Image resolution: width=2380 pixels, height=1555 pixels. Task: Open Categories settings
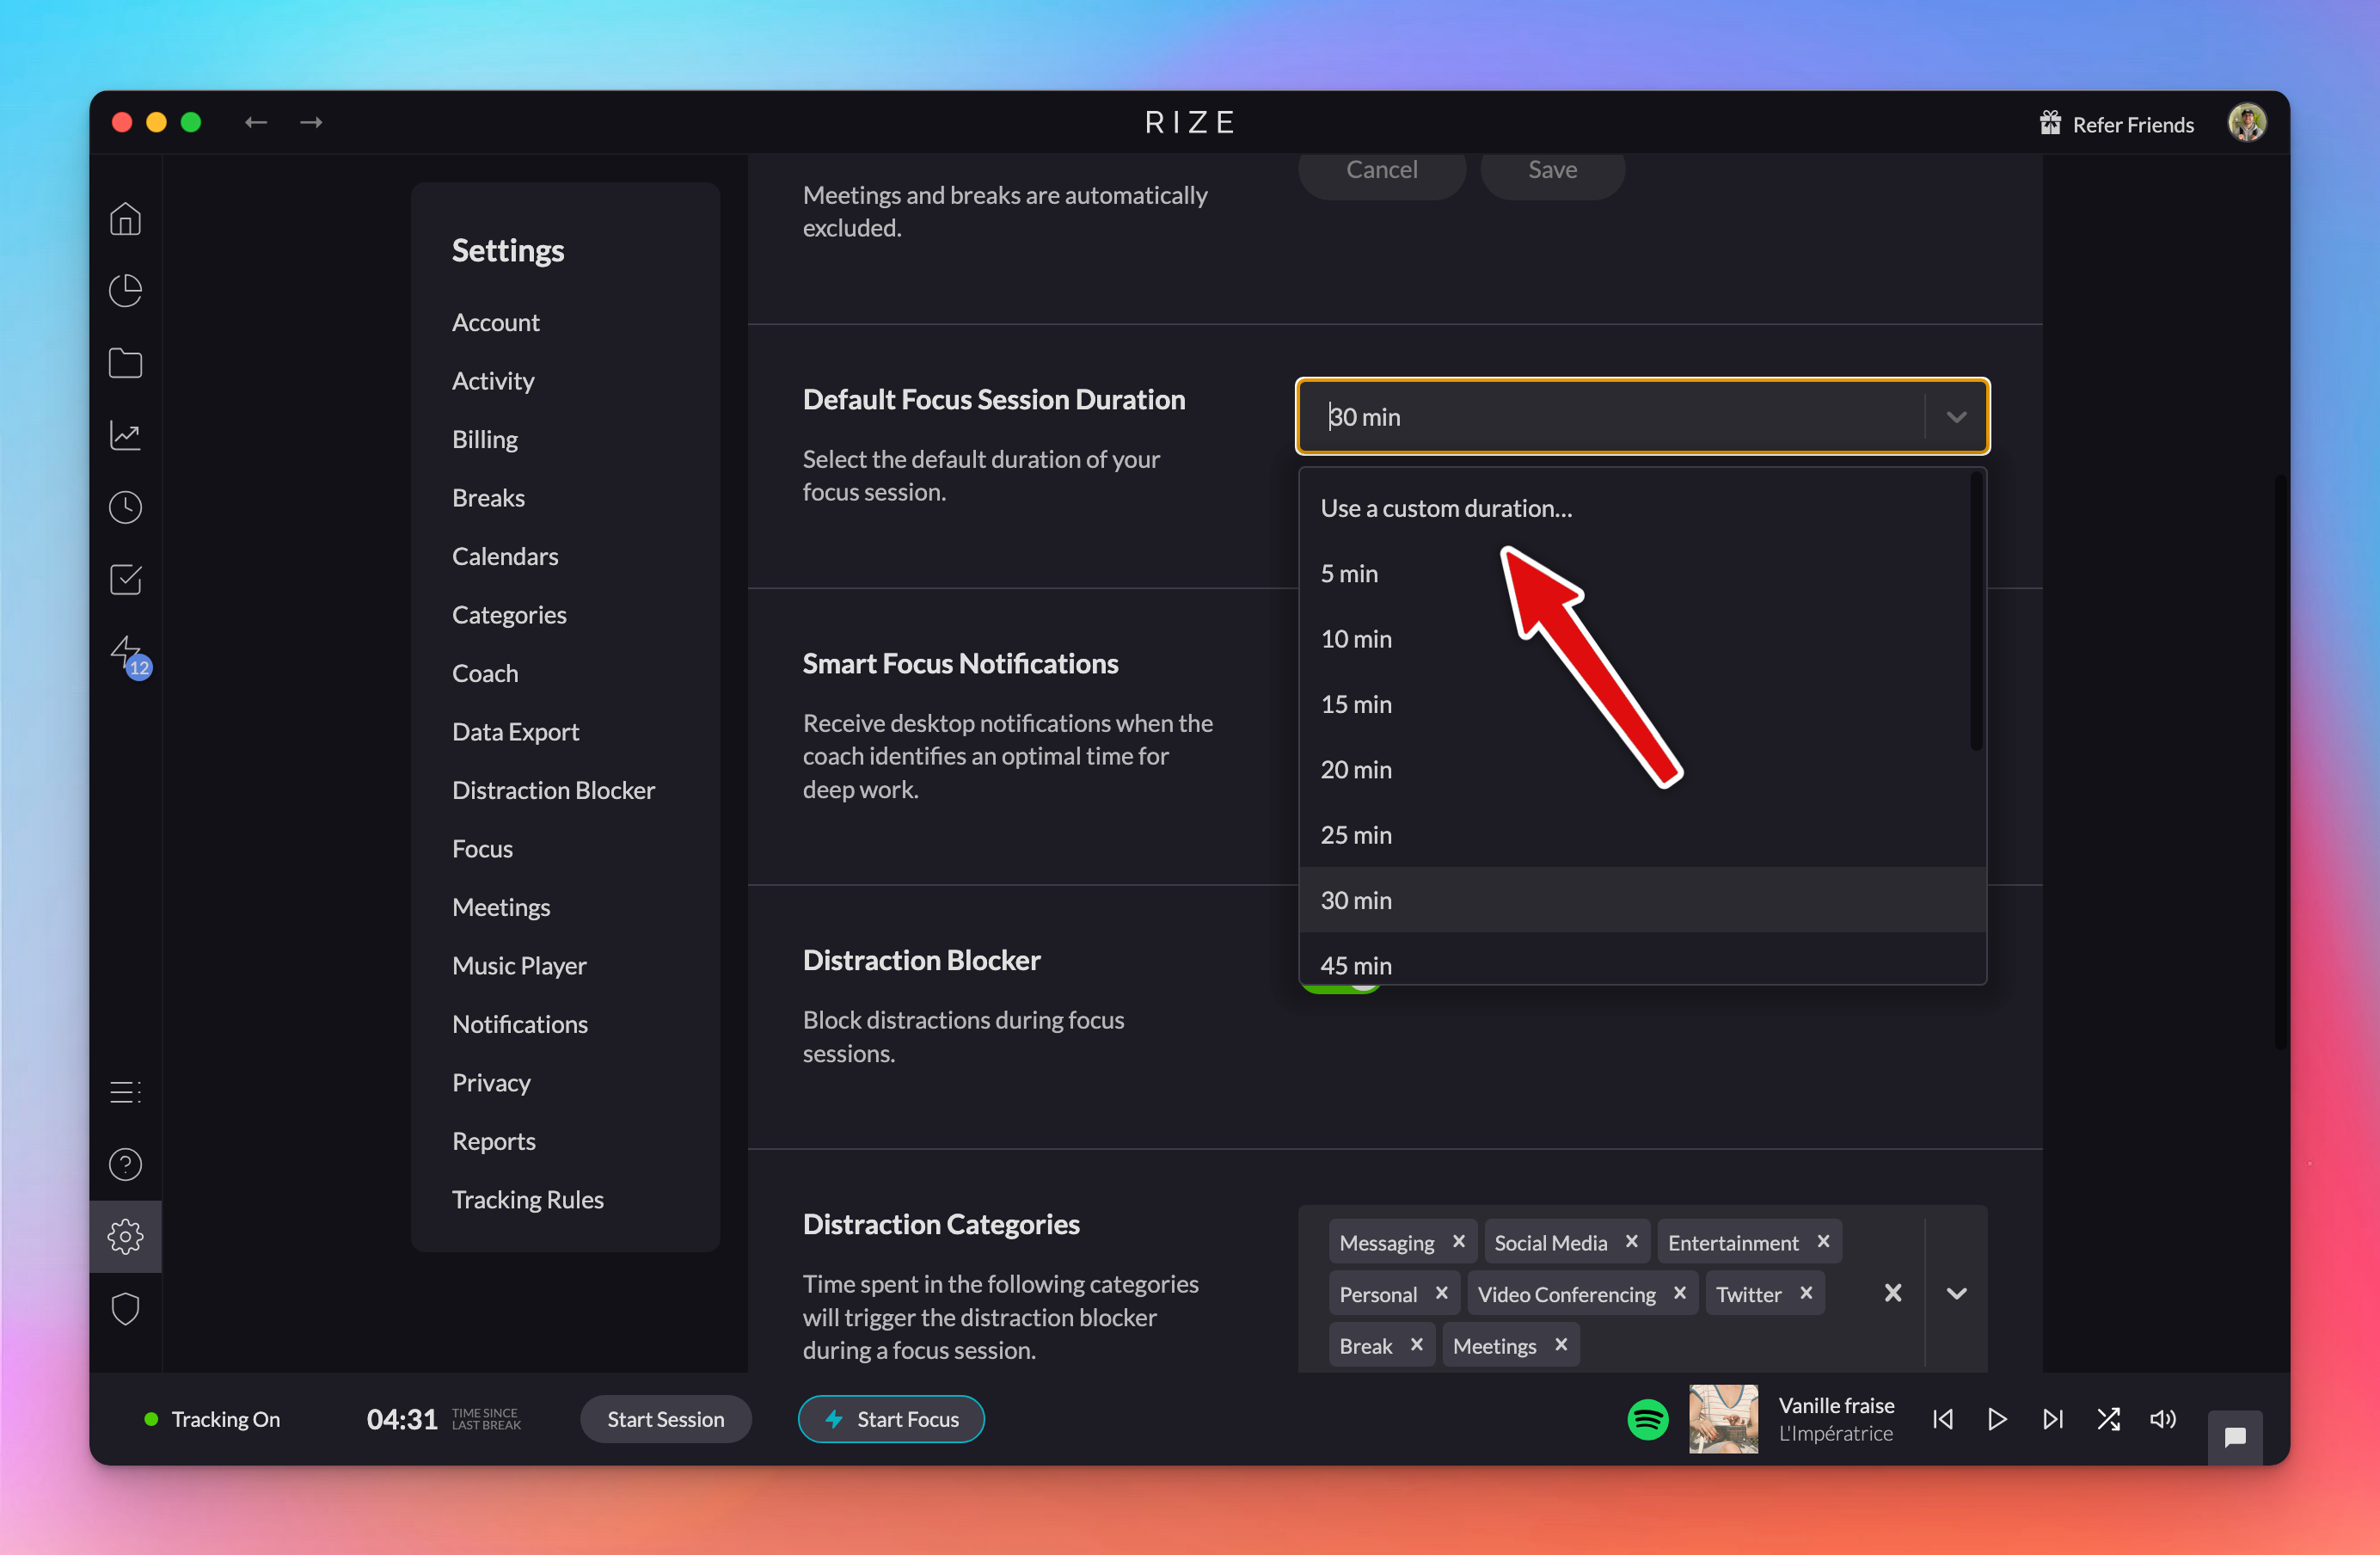click(509, 614)
